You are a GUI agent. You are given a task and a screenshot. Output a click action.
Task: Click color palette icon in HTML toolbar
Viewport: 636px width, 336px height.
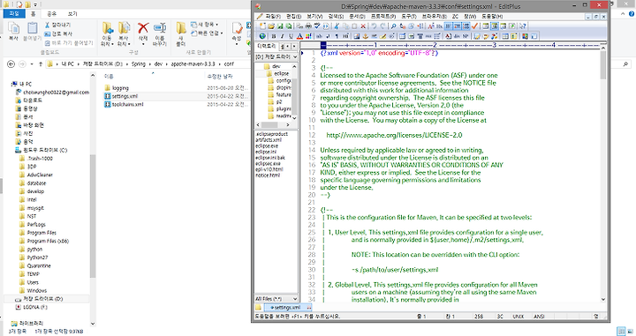coord(308,36)
